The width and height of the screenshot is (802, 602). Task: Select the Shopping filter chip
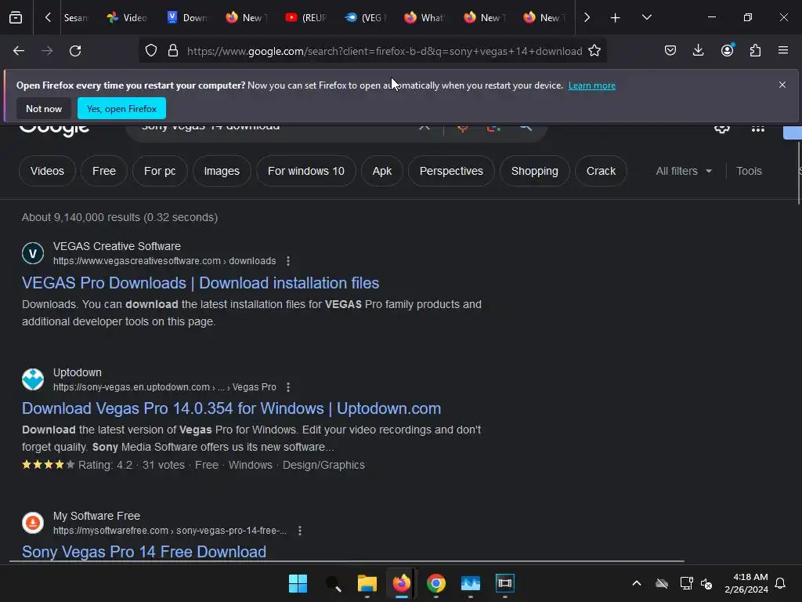tap(534, 171)
